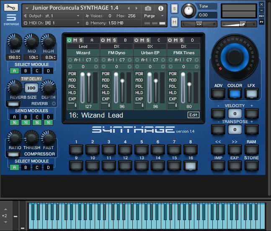271x231 pixels.
Task: Toggle MOD on layer C
Action: click(x=139, y=80)
